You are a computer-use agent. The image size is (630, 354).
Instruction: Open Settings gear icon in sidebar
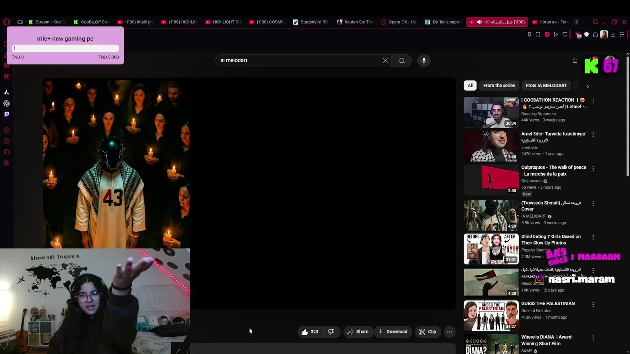coord(6,163)
